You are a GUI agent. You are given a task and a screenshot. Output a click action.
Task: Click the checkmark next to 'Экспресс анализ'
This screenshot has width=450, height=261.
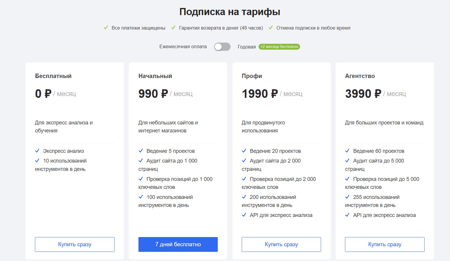click(37, 151)
